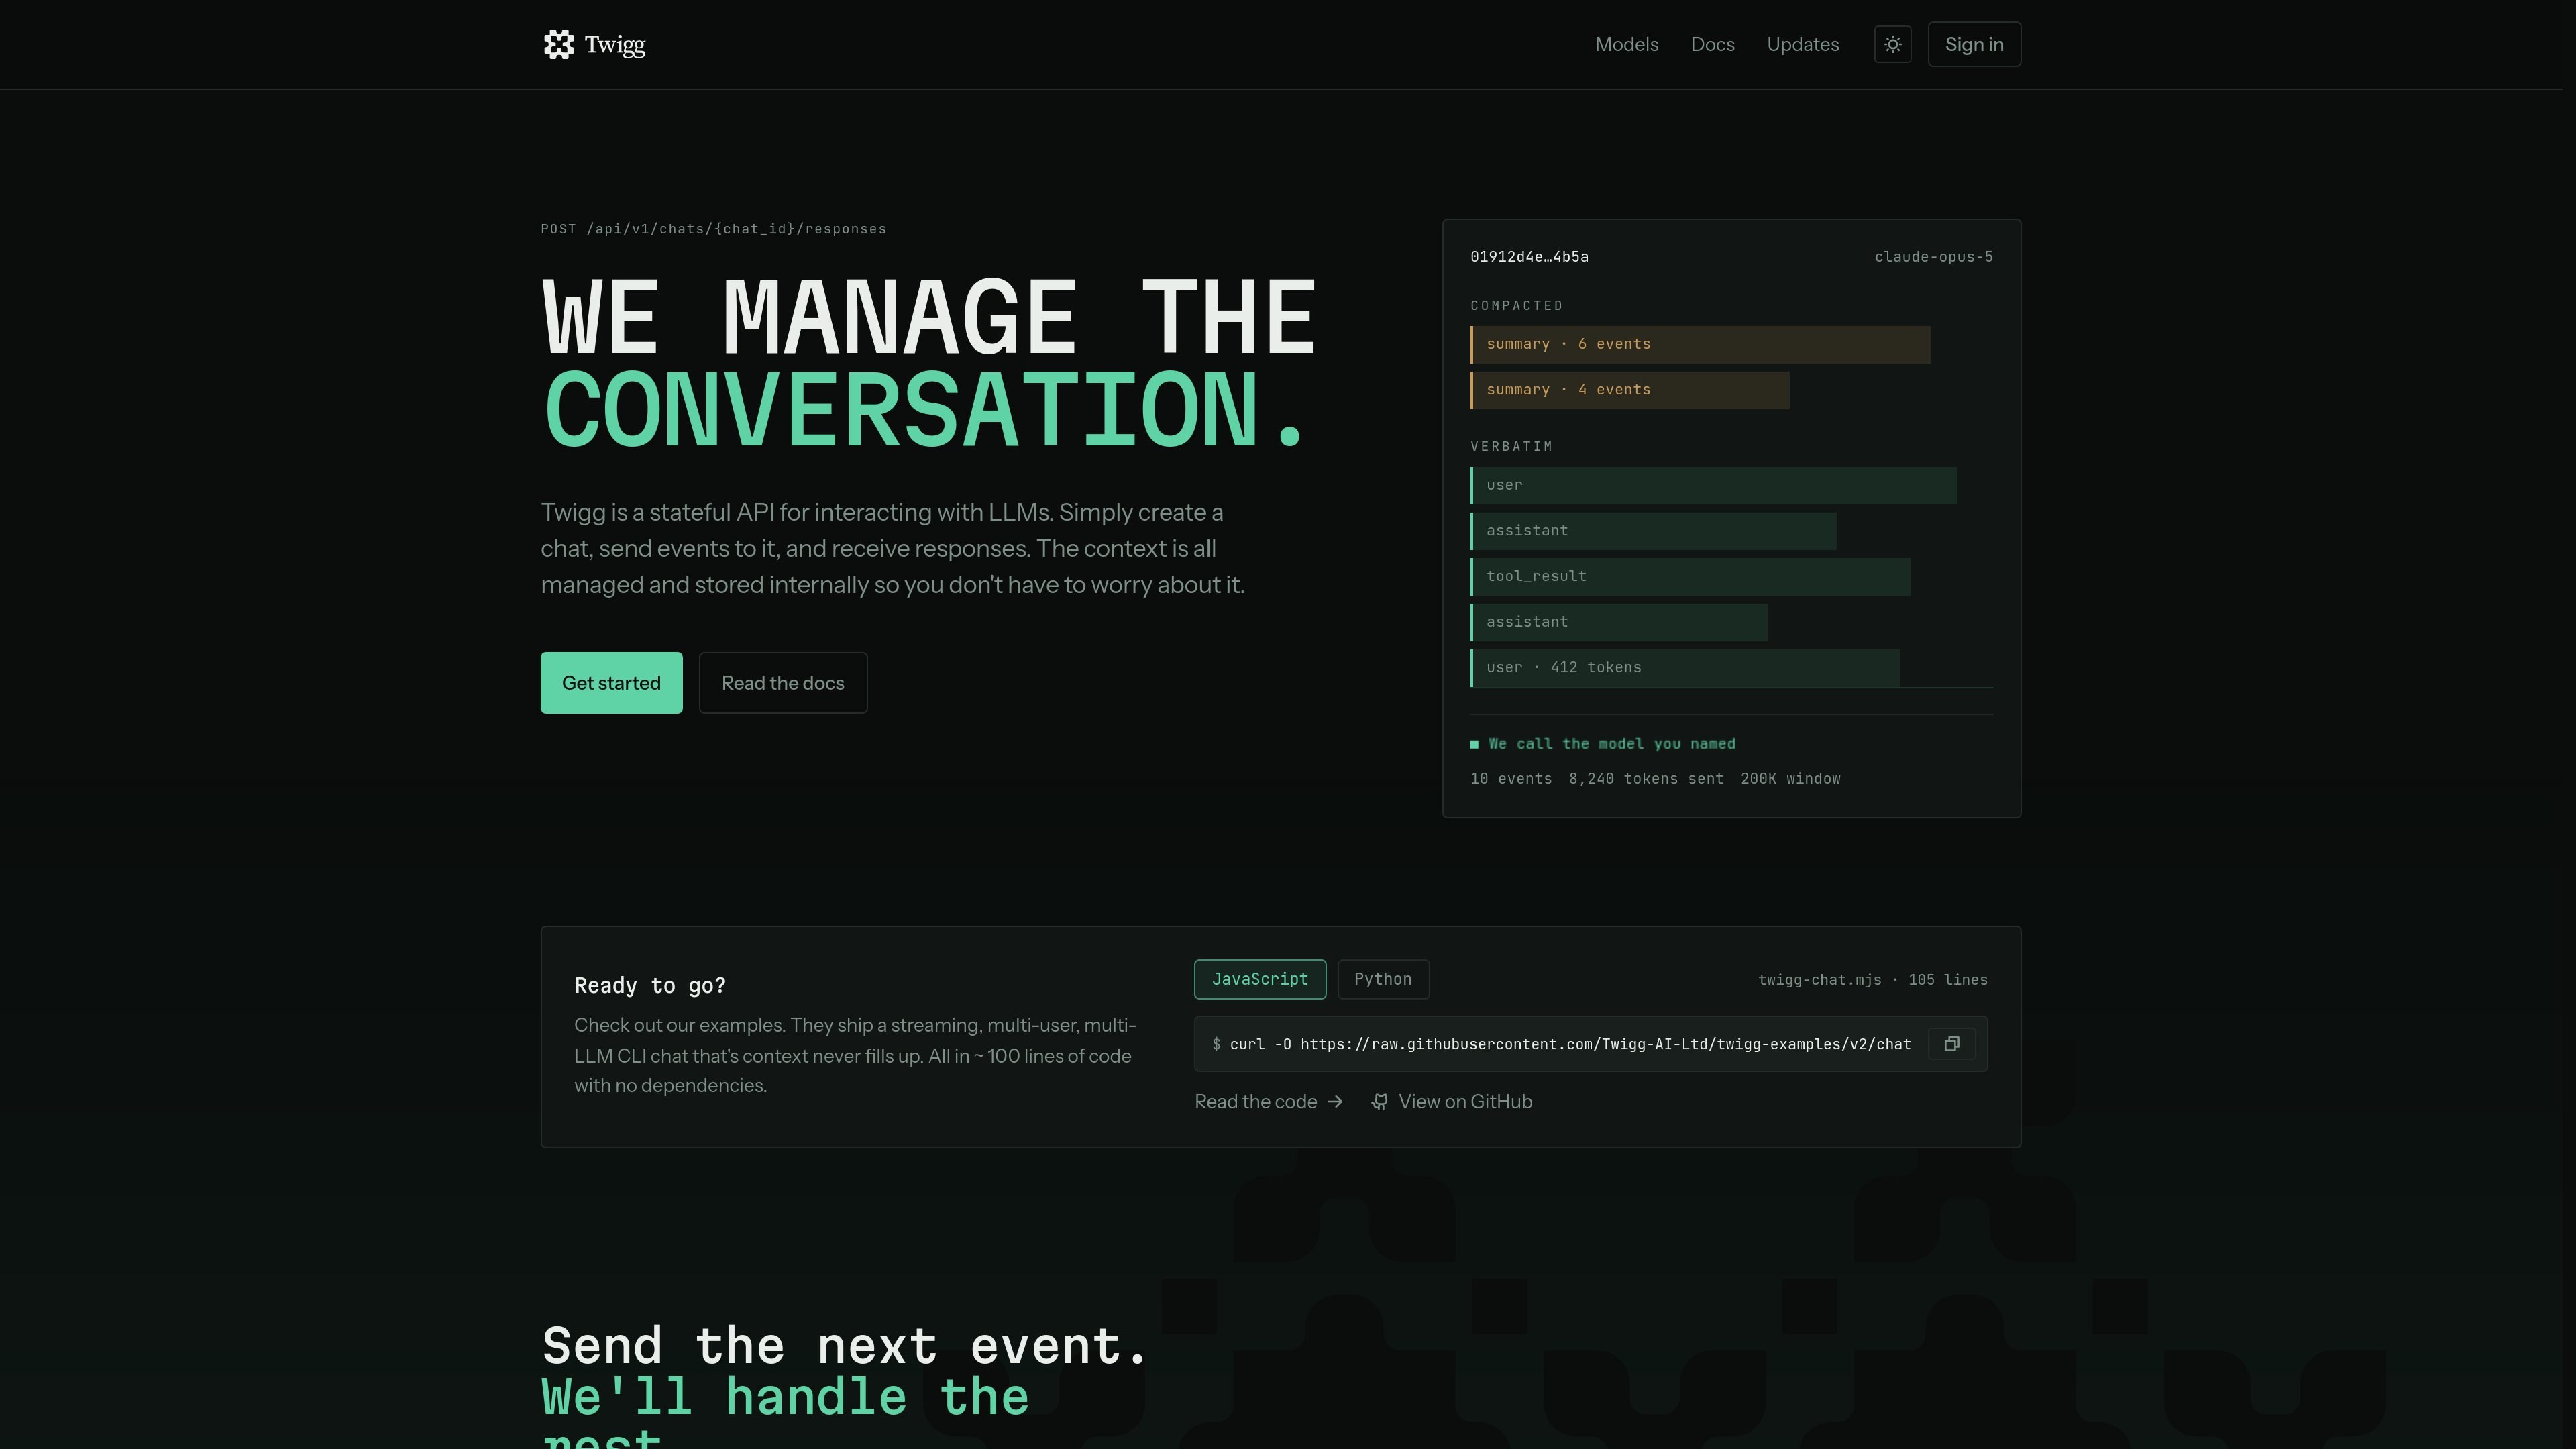Viewport: 2576px width, 1449px height.
Task: Click the Get started button
Action: [x=611, y=683]
